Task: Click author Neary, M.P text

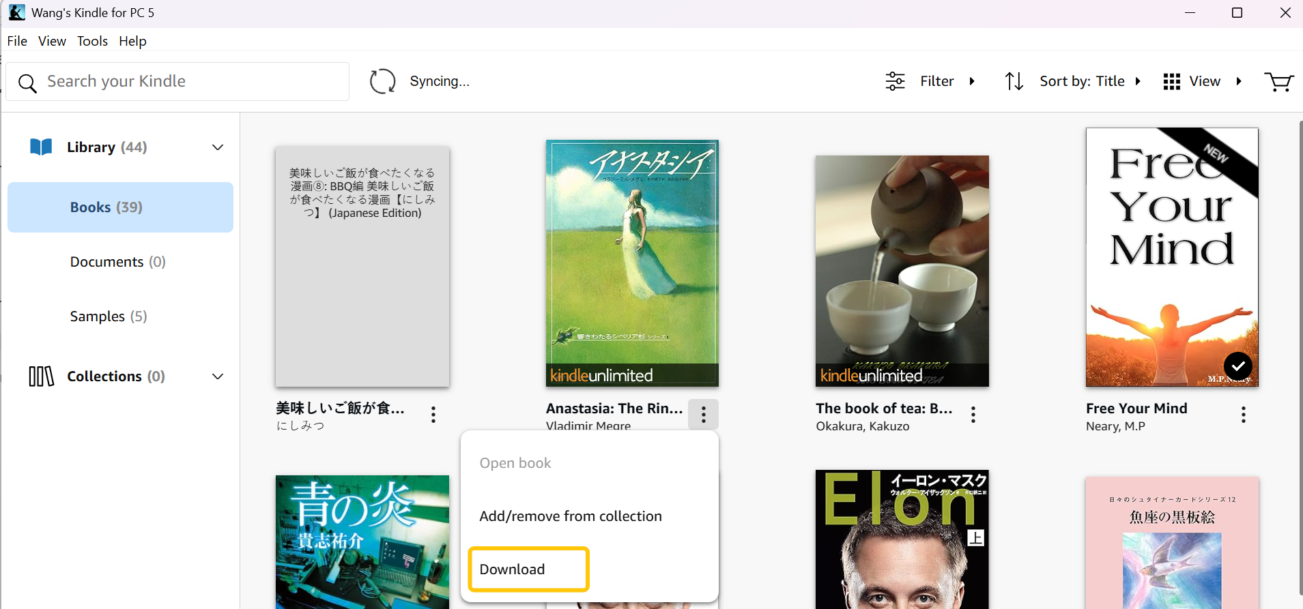Action: (1115, 426)
